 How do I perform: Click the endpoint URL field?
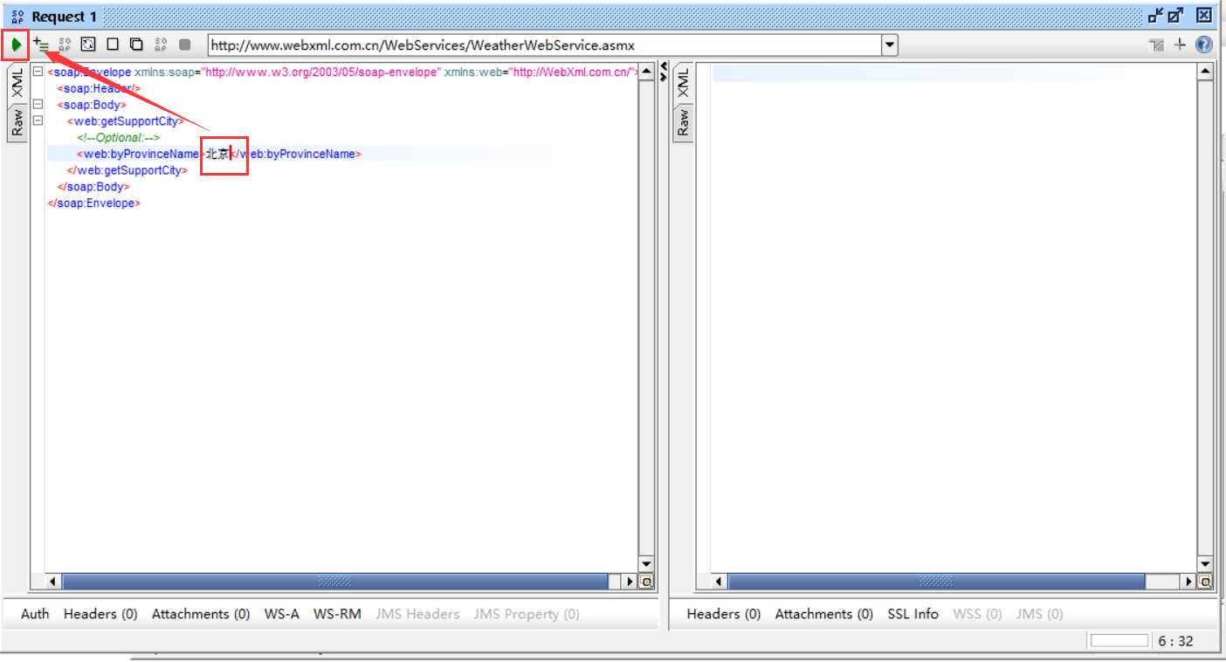click(x=544, y=45)
